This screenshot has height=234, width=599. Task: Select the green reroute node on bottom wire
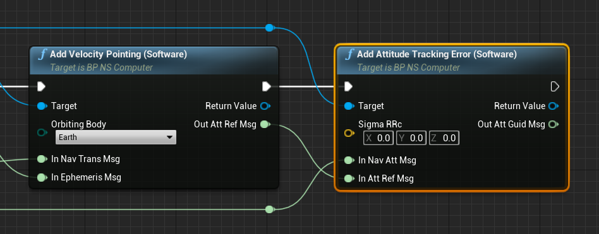coord(269,209)
